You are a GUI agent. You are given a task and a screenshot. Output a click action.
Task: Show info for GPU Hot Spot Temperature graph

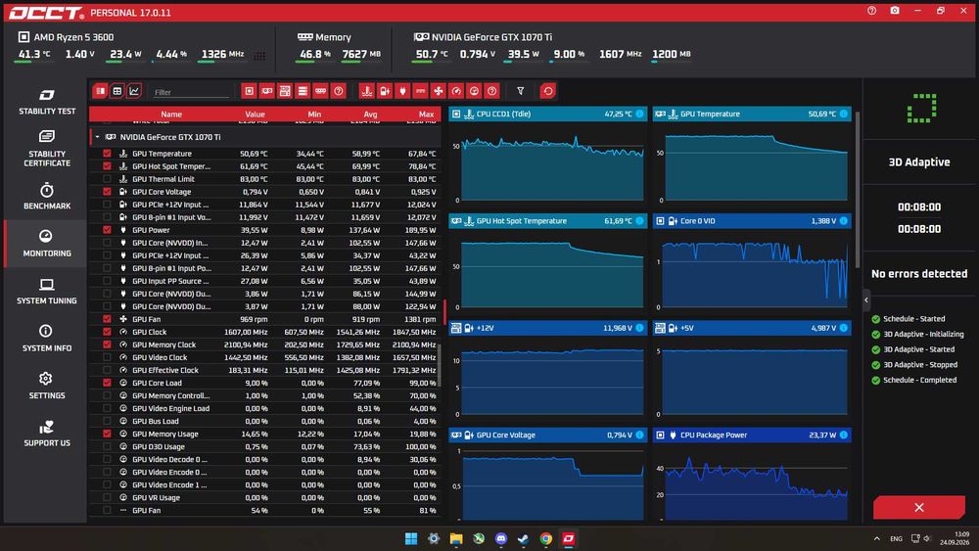click(639, 221)
